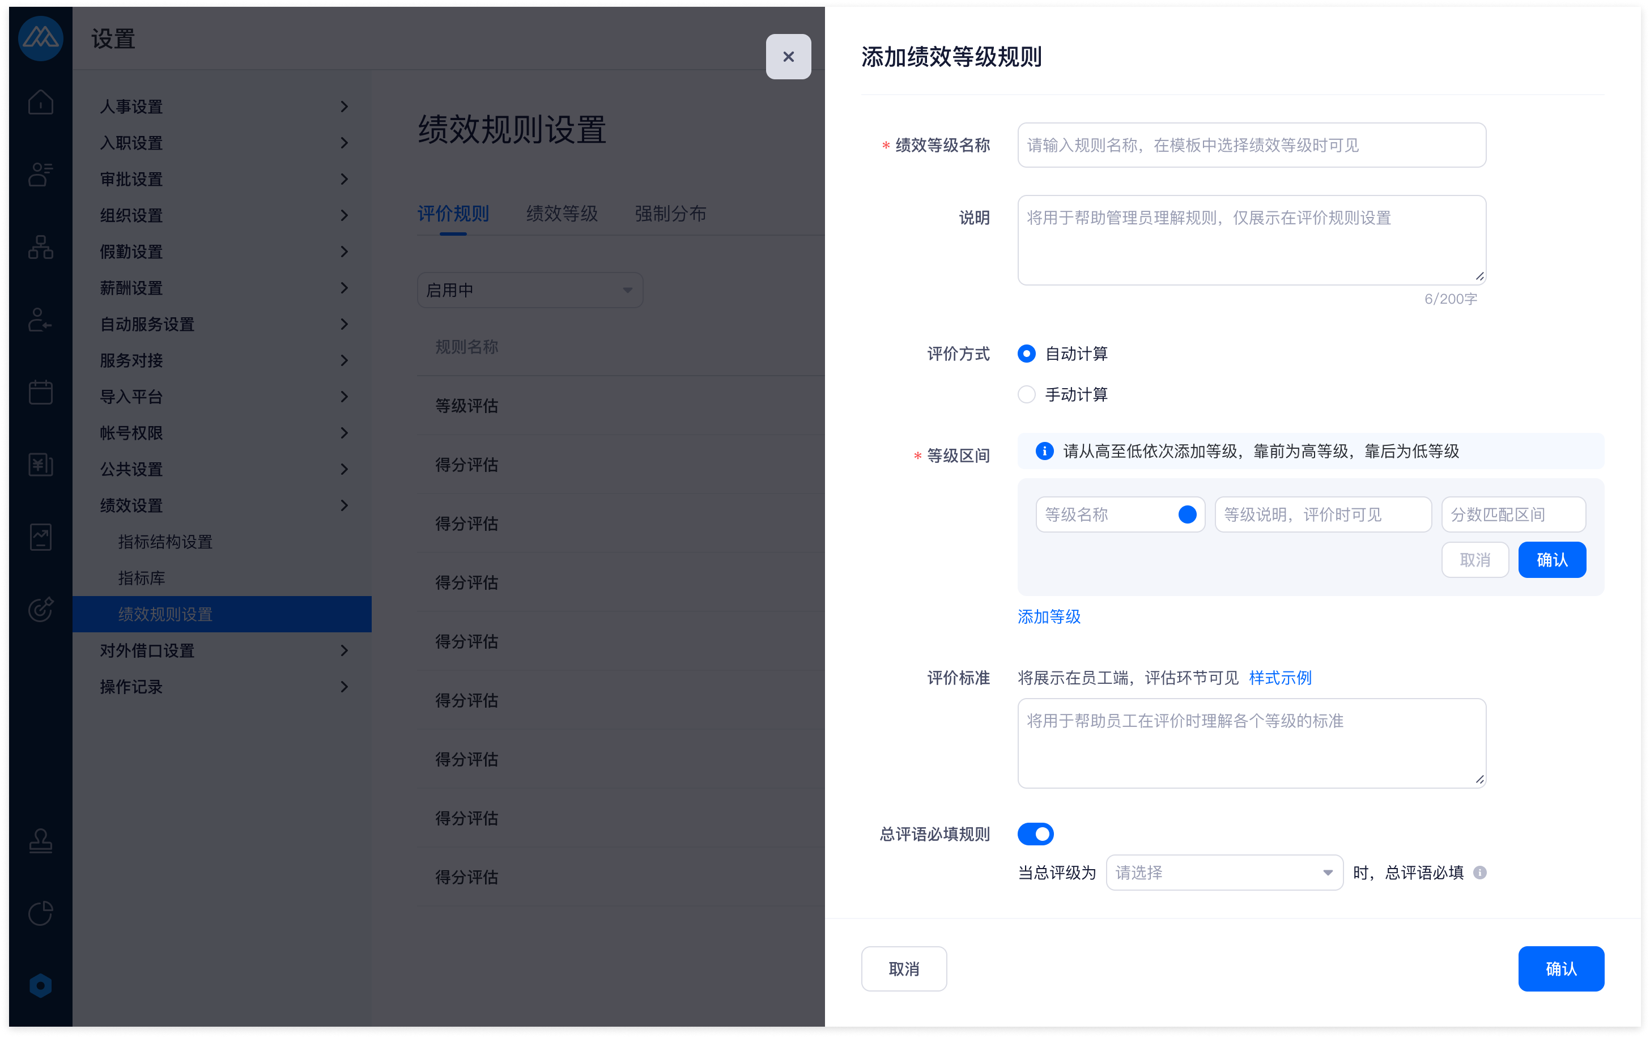Viewport: 1650px width, 1038px height.
Task: Open the 请选择 rating dropdown
Action: [1224, 872]
